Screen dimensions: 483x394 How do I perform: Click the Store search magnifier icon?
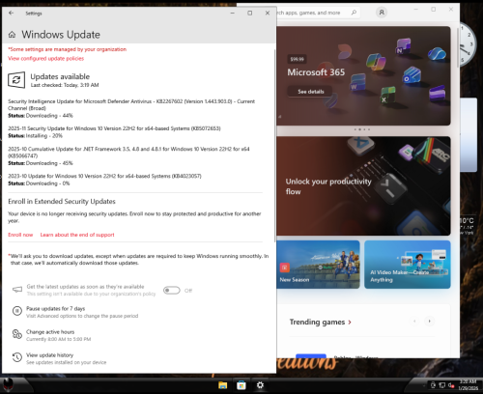point(354,13)
